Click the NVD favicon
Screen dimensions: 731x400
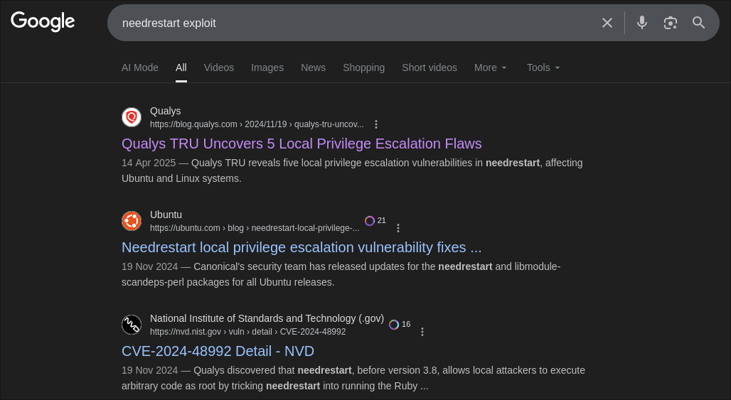132,325
